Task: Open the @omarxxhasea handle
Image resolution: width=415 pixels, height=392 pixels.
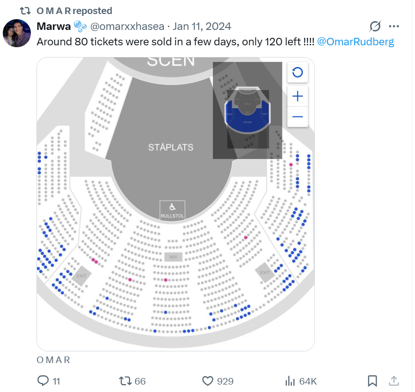Action: click(x=126, y=26)
